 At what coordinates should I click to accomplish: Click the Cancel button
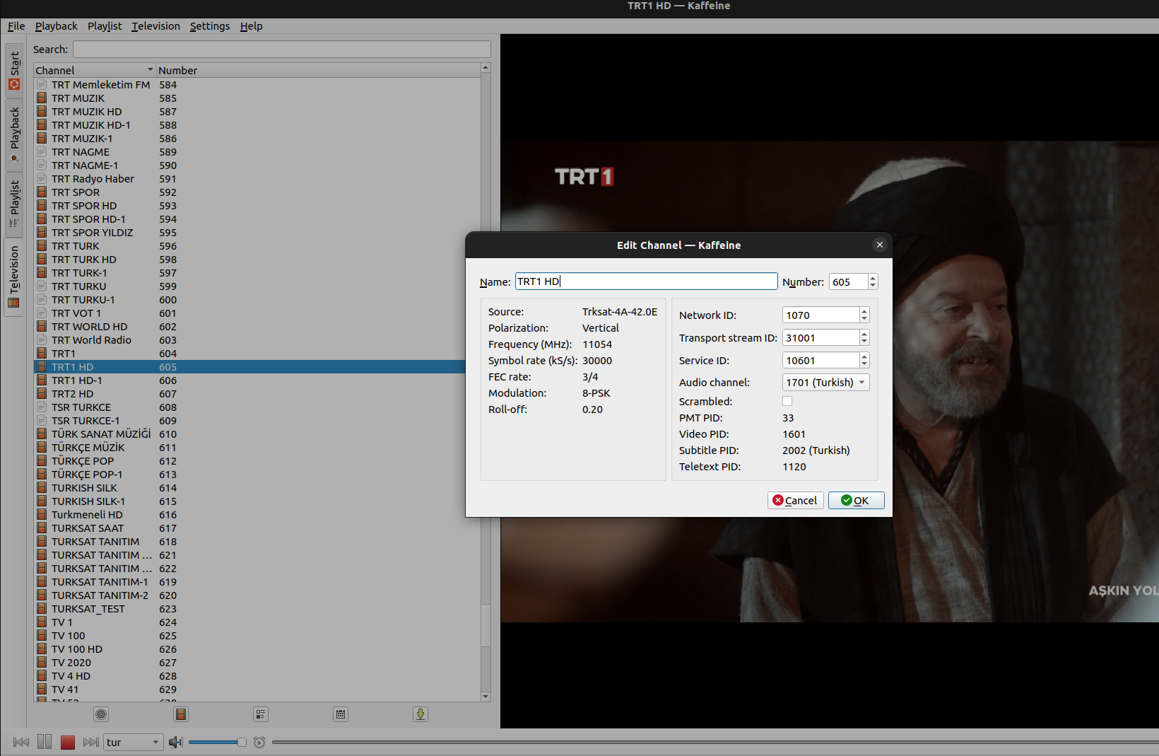796,501
